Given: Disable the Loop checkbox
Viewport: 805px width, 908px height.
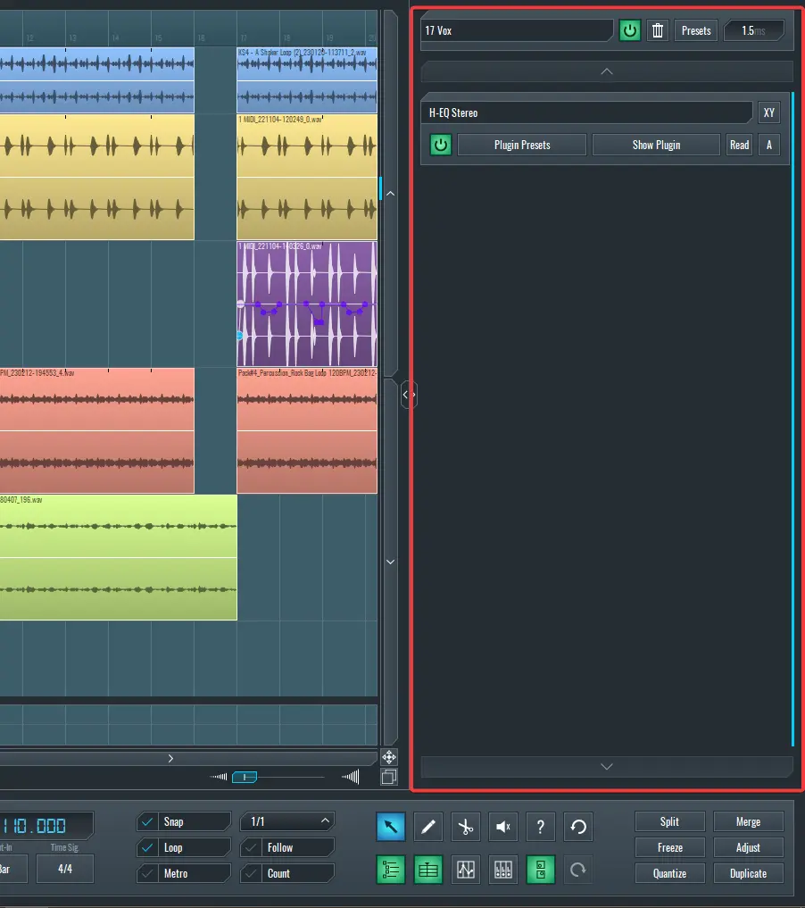Looking at the screenshot, I should click(147, 848).
